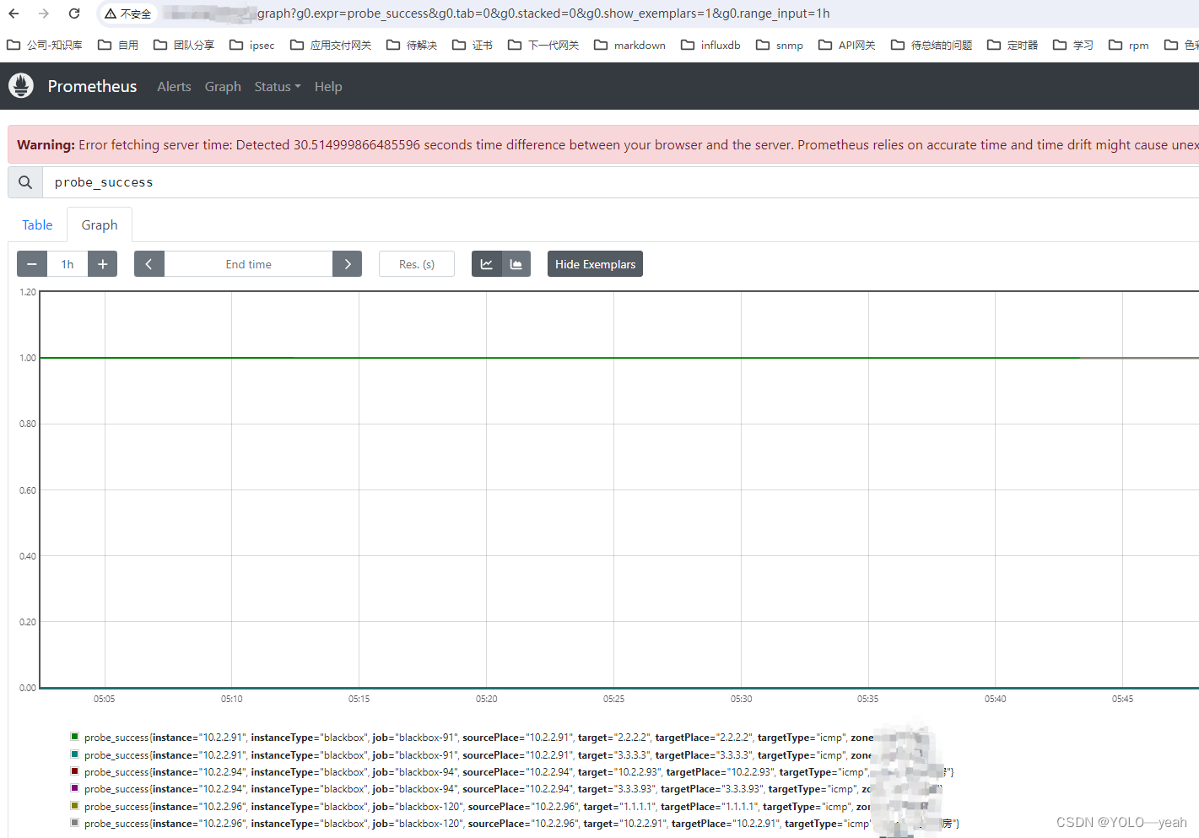Select legend entry for blackbox-94 target 10.2.2.93

(518, 772)
